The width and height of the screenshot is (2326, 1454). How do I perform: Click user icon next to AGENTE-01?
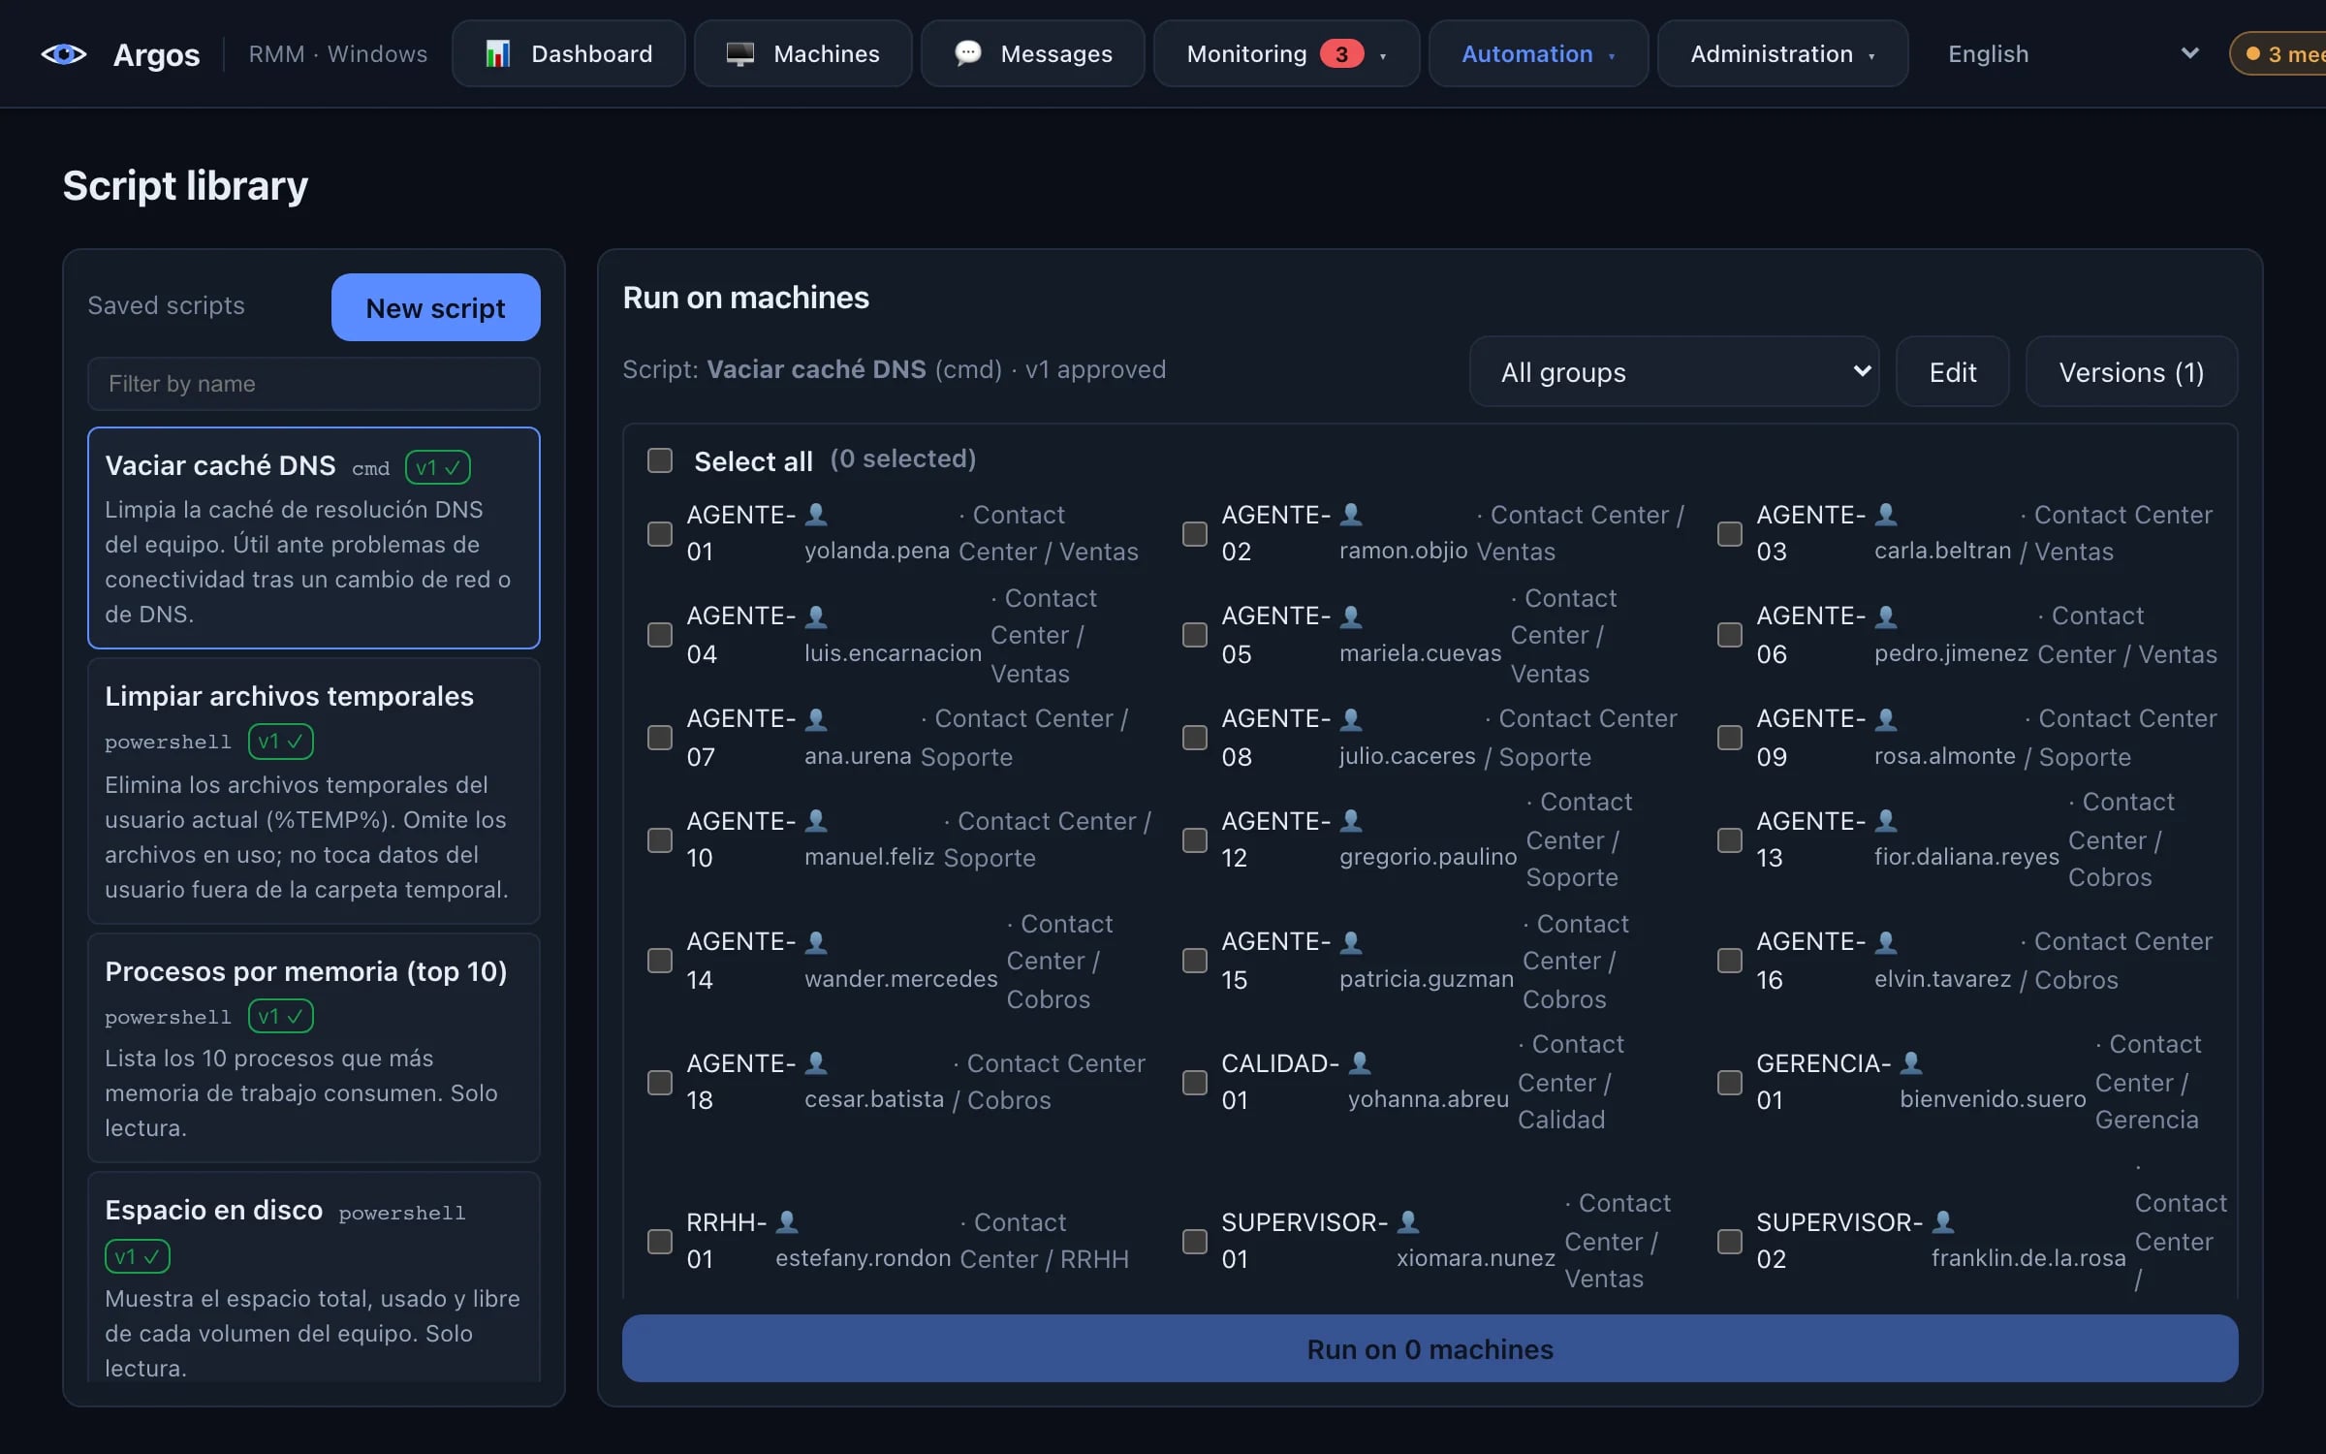click(x=816, y=514)
